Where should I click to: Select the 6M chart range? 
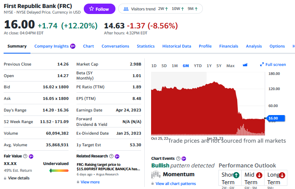[x=186, y=66]
